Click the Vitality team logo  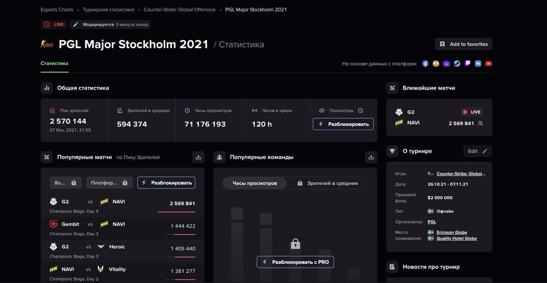pos(100,269)
